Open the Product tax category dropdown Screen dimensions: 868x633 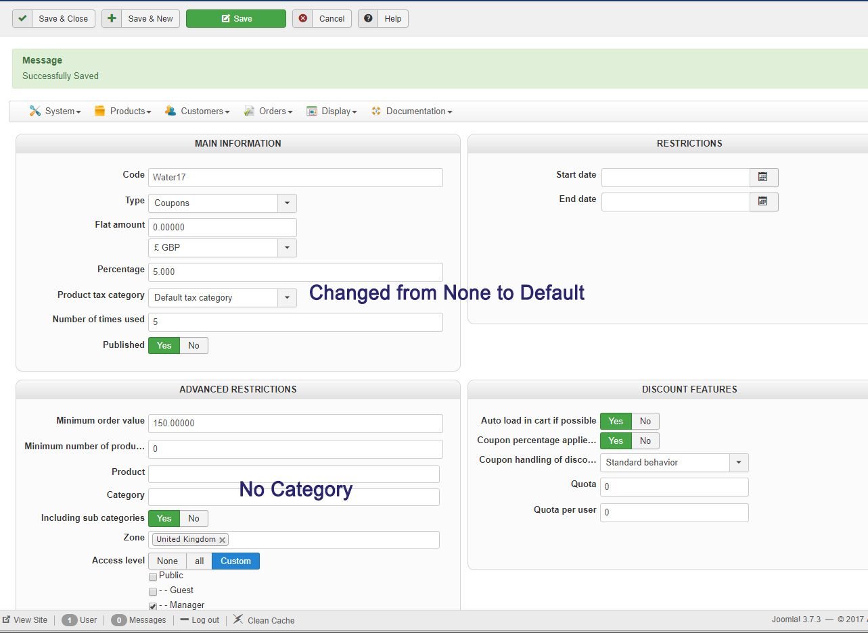click(222, 297)
